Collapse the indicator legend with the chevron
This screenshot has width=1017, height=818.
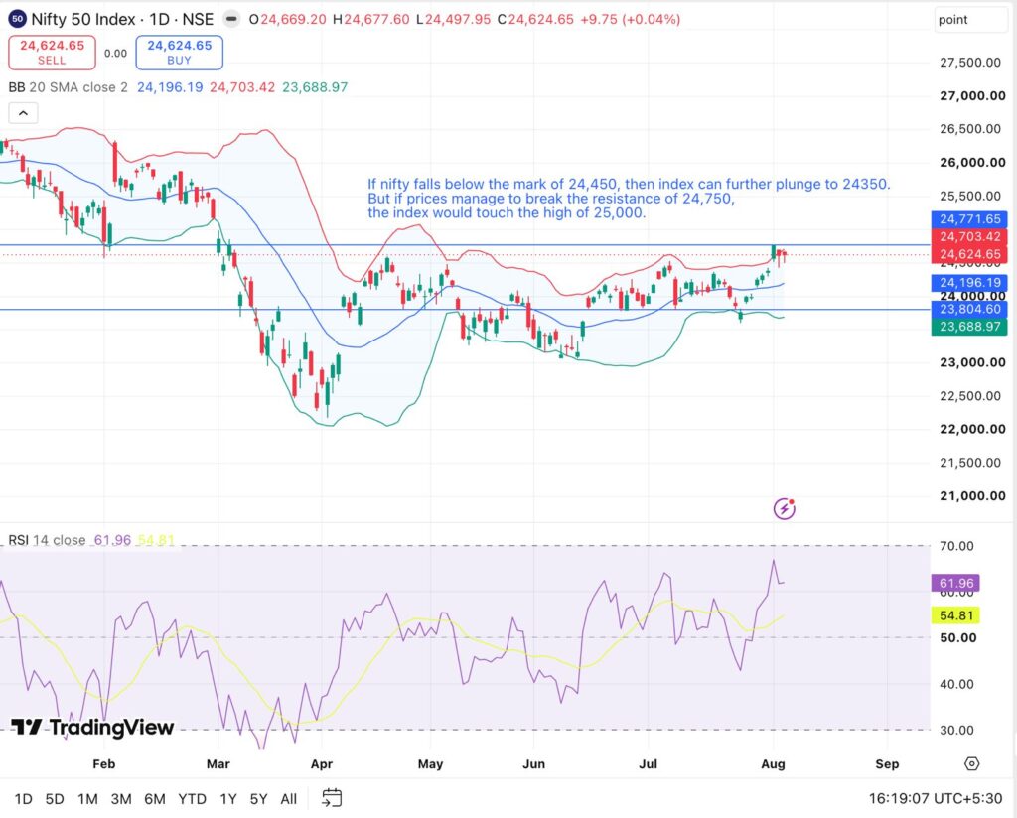[24, 113]
